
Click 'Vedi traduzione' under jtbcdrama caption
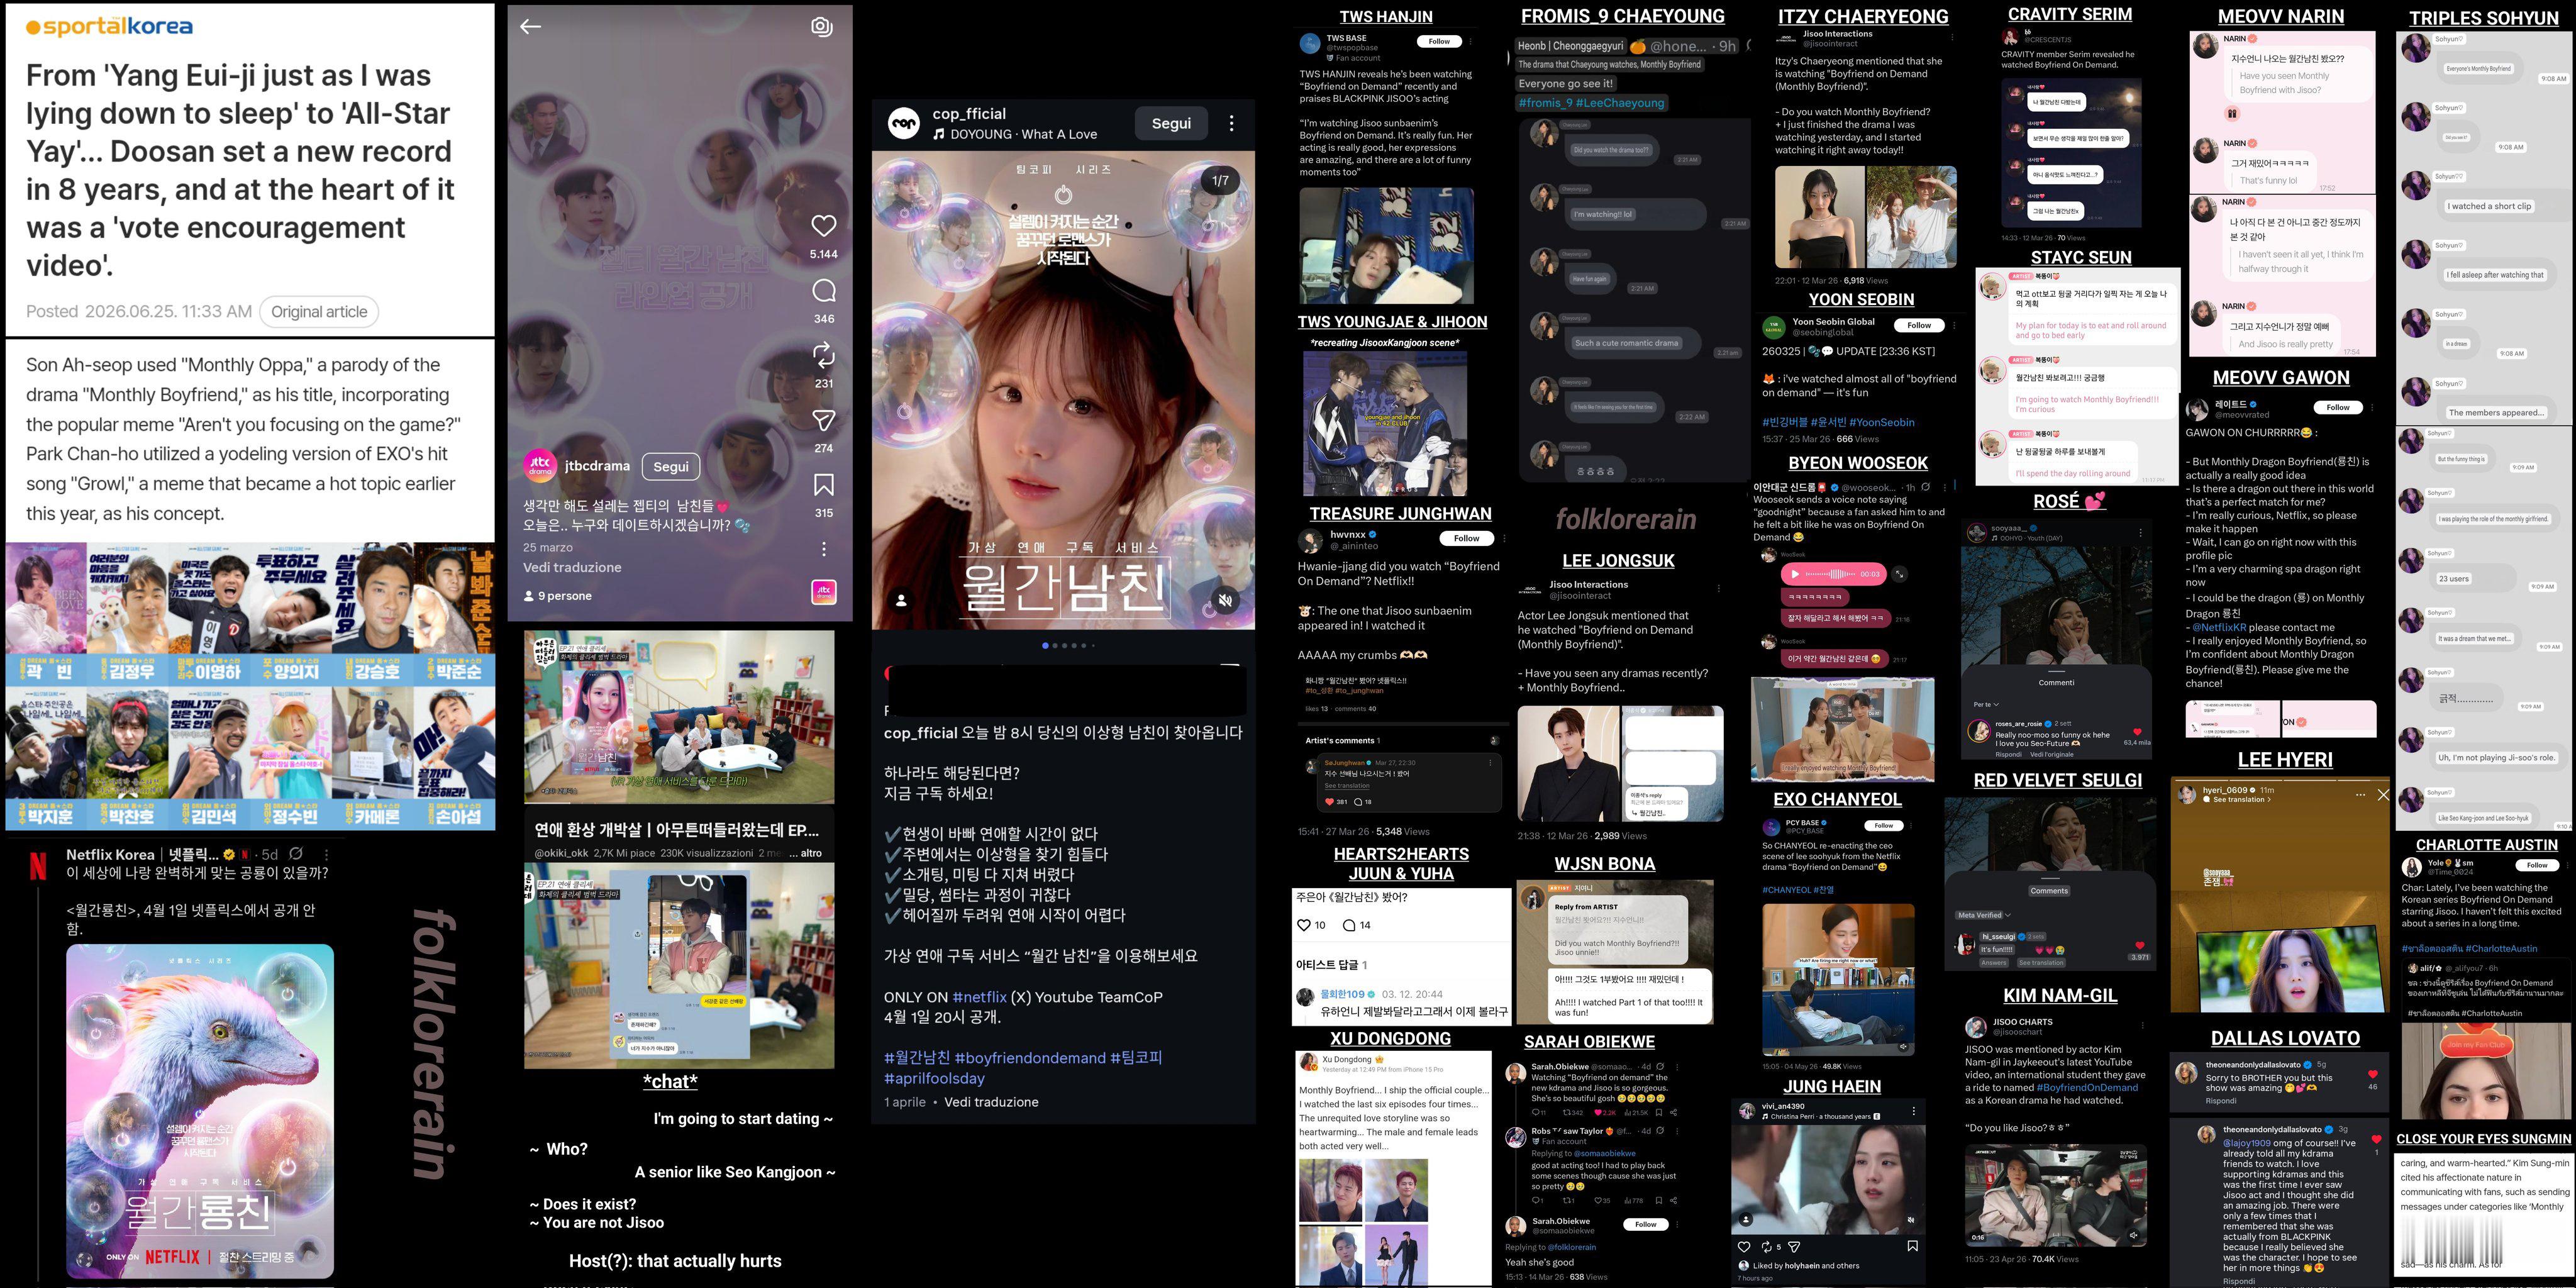(x=572, y=567)
